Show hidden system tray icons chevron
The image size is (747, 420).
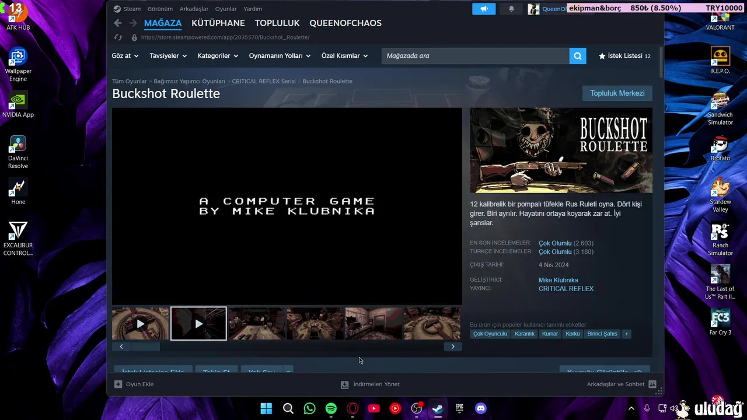coord(631,408)
